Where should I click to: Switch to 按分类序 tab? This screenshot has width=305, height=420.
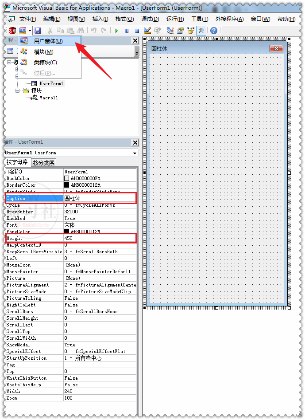[44, 163]
